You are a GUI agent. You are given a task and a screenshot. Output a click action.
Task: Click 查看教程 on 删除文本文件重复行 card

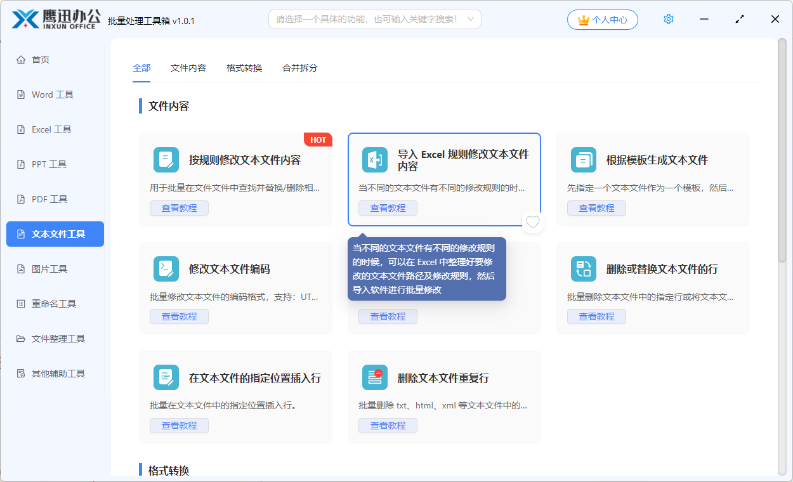point(388,425)
